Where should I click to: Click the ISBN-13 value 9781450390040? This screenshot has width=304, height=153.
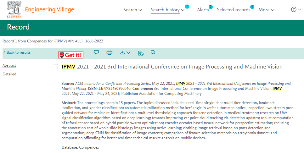pyautogui.click(x=117, y=89)
